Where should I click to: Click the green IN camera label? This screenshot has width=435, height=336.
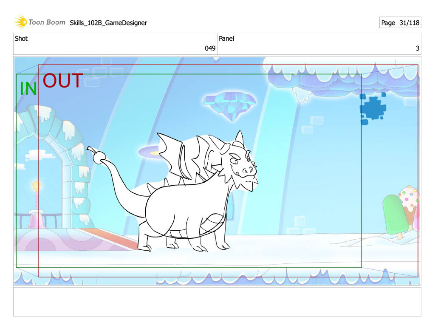28,89
